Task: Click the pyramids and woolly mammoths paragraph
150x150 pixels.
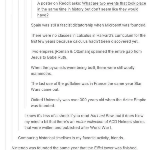Action: [83, 70]
